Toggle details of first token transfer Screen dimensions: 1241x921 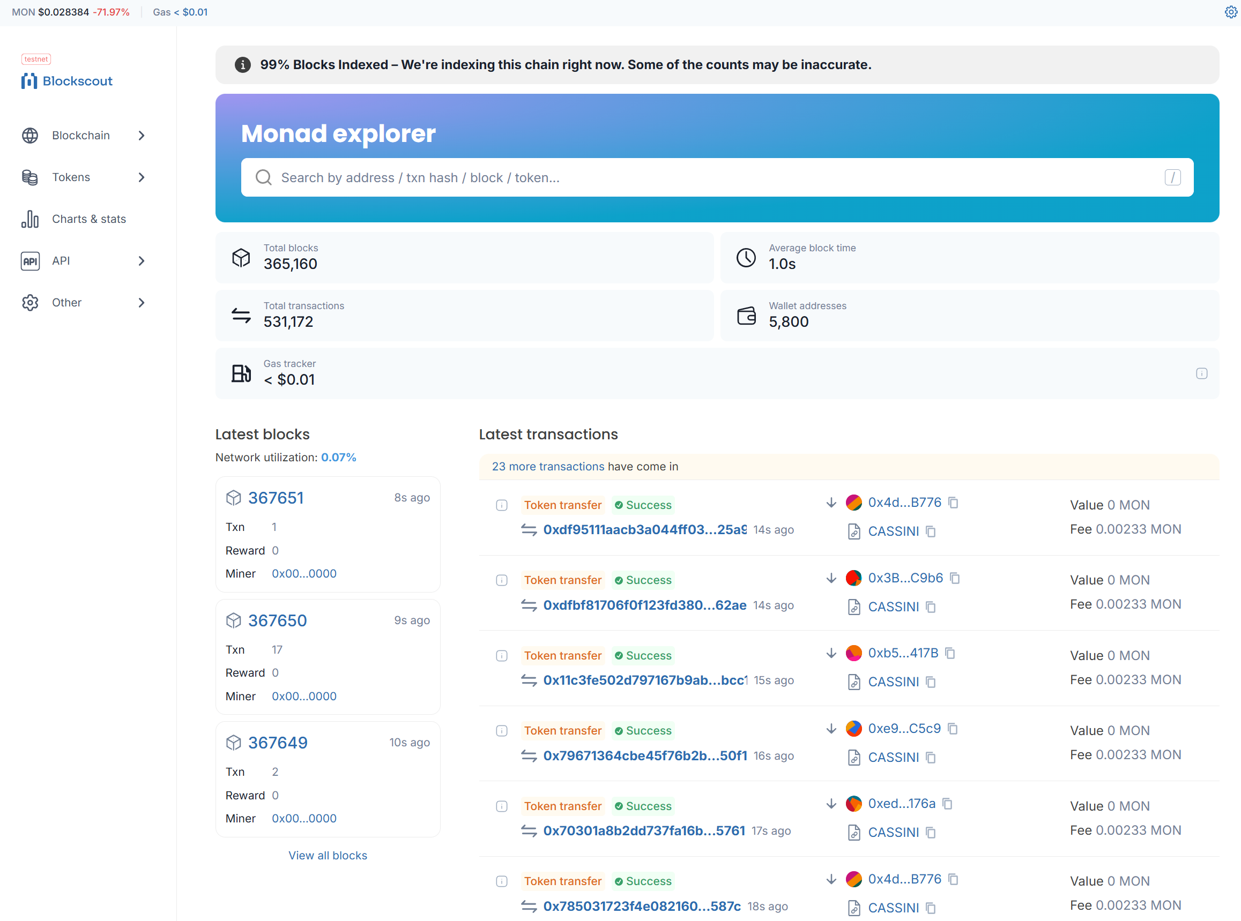click(501, 505)
